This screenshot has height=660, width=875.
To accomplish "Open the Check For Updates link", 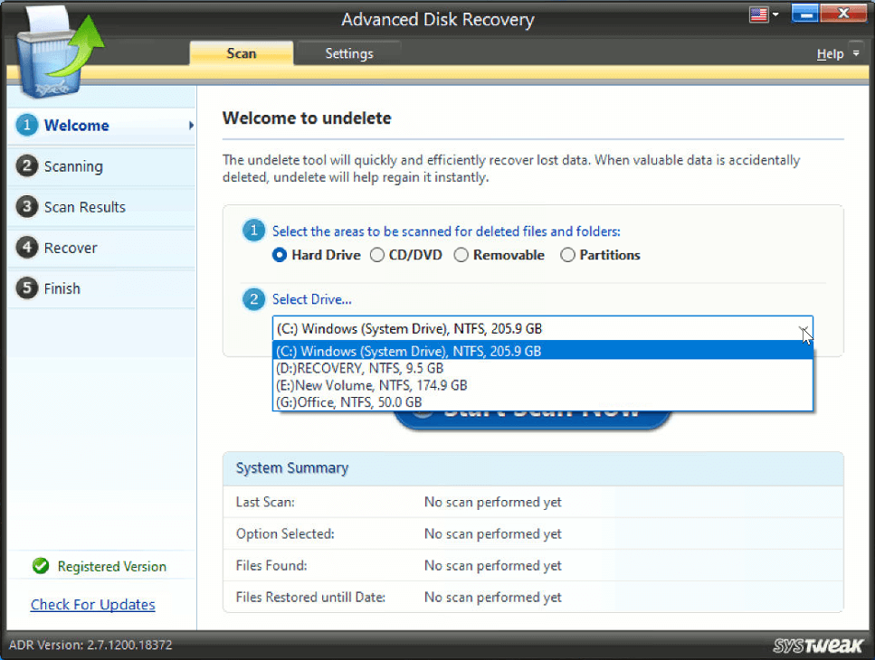I will pos(92,604).
